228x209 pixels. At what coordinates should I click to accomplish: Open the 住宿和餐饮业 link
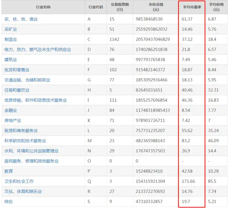17,90
